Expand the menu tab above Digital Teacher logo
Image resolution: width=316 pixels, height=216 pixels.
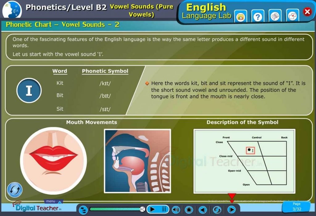(53, 201)
